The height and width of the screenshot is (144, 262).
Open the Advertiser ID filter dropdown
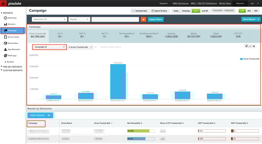pyautogui.click(x=50, y=19)
